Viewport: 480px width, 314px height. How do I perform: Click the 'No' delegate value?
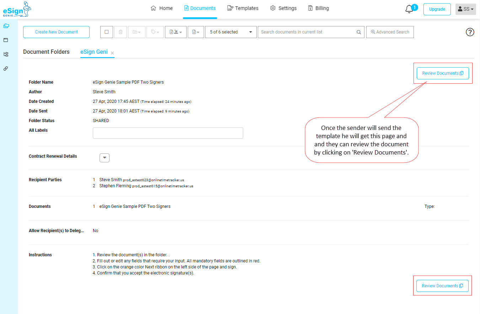tap(96, 231)
